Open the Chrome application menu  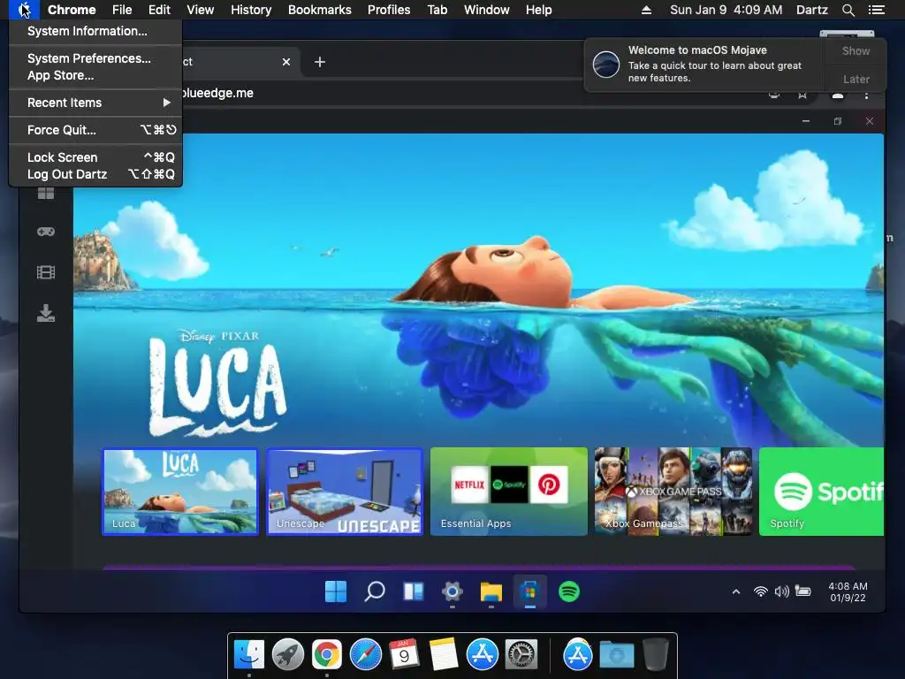[x=72, y=10]
